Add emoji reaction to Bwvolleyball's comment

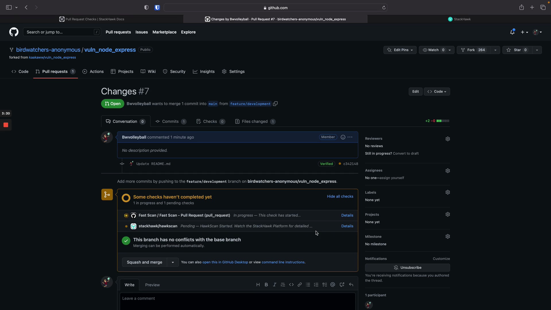click(343, 137)
